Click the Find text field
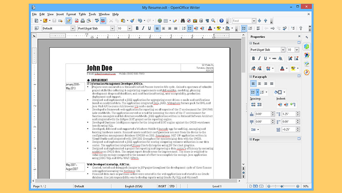Image resolution: width=342 pixels, height=193 pixels. point(242,21)
